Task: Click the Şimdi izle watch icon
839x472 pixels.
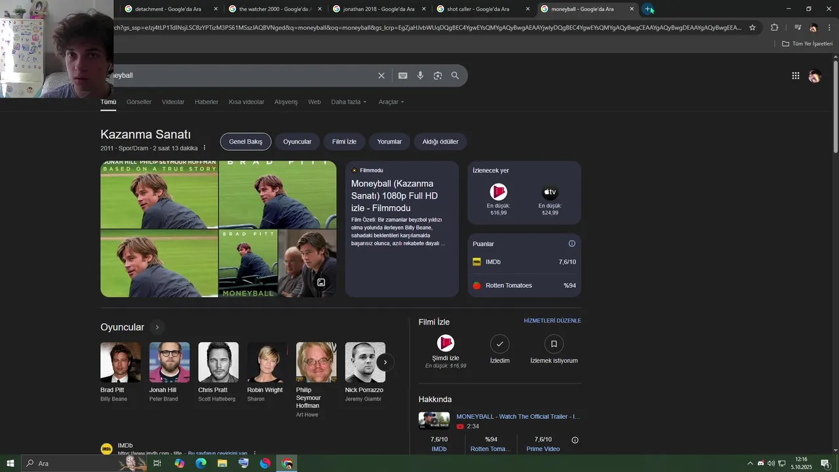Action: pos(446,344)
